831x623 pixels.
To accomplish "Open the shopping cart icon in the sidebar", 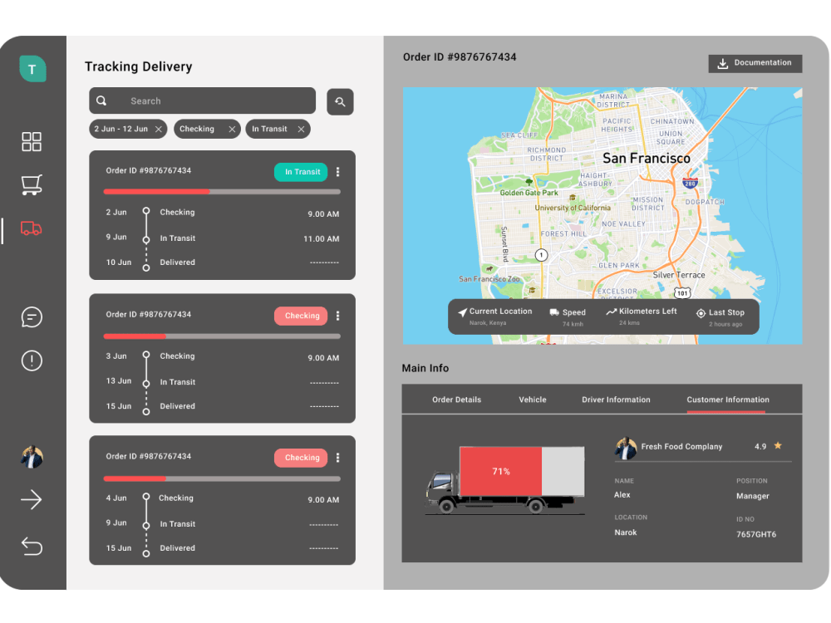I will click(x=32, y=185).
